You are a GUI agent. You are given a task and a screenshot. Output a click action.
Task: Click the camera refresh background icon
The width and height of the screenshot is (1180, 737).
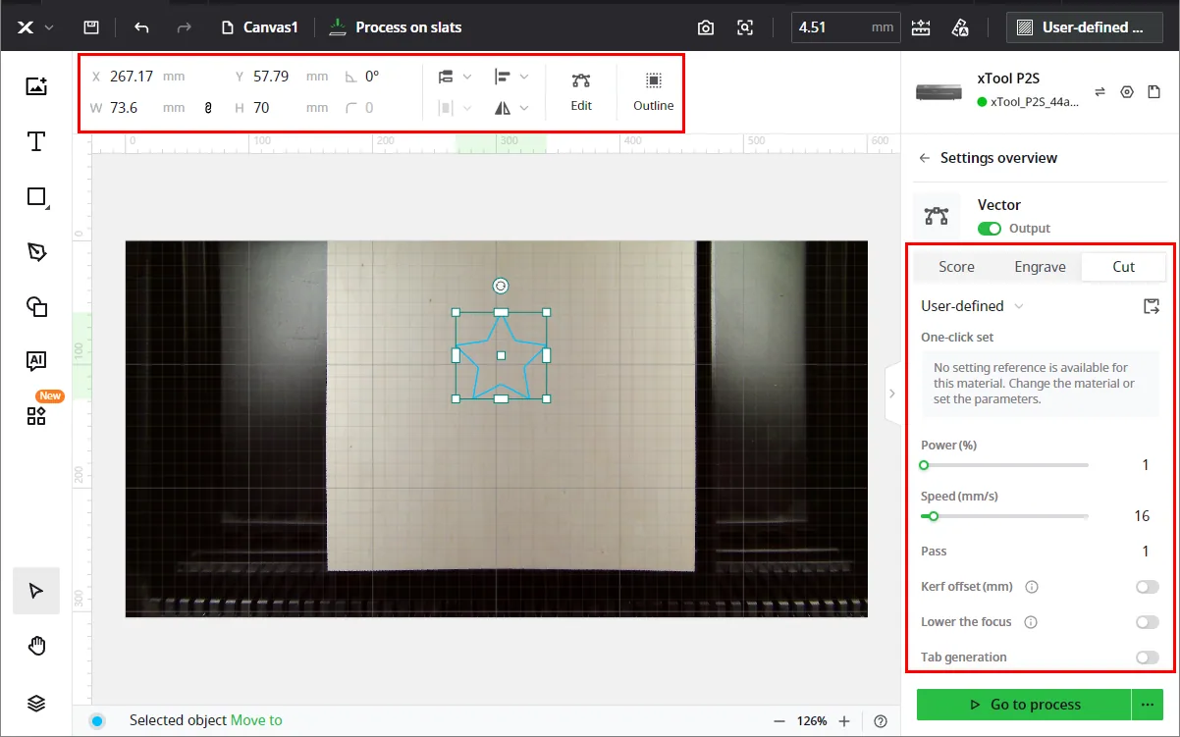click(x=706, y=27)
